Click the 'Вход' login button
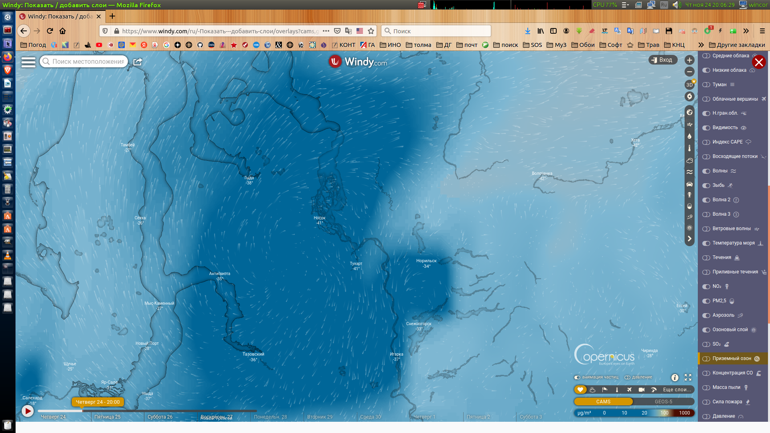Screen dimensions: 770x433 pos(663,60)
